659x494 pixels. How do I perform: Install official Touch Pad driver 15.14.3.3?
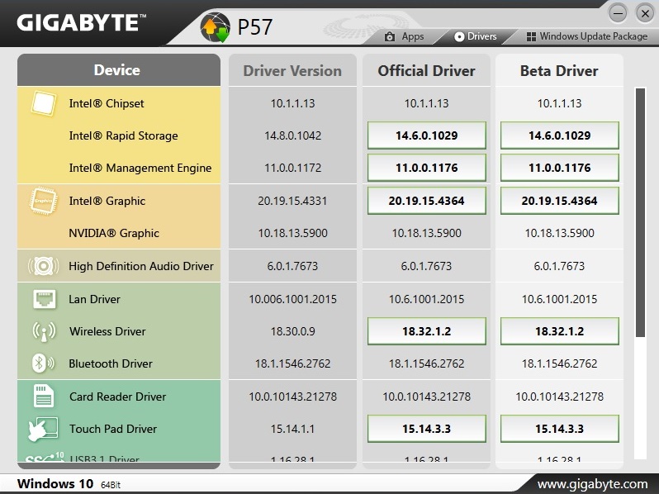(x=427, y=429)
